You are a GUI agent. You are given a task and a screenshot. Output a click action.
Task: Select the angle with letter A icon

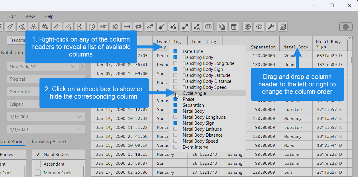click(x=22, y=27)
